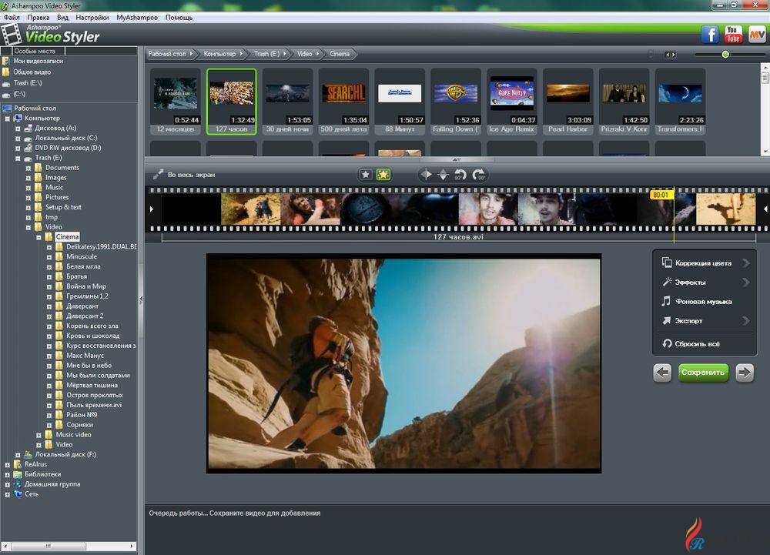Image resolution: width=770 pixels, height=555 pixels.
Task: Collapse the Cinema folder in the tree
Action: coord(38,236)
